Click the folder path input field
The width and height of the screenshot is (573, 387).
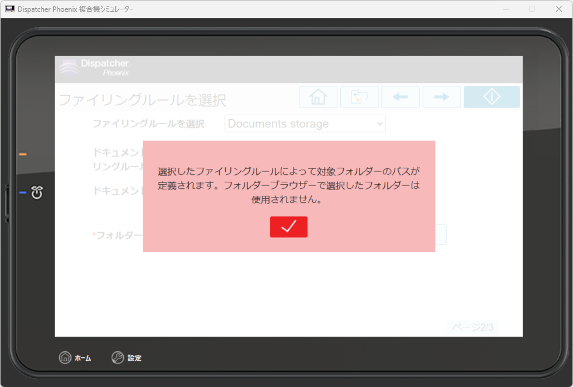(440, 235)
